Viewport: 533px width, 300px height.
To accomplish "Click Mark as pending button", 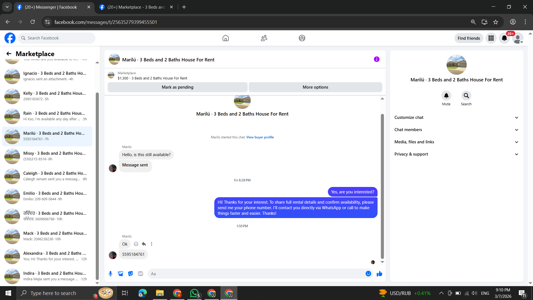I will (x=178, y=87).
